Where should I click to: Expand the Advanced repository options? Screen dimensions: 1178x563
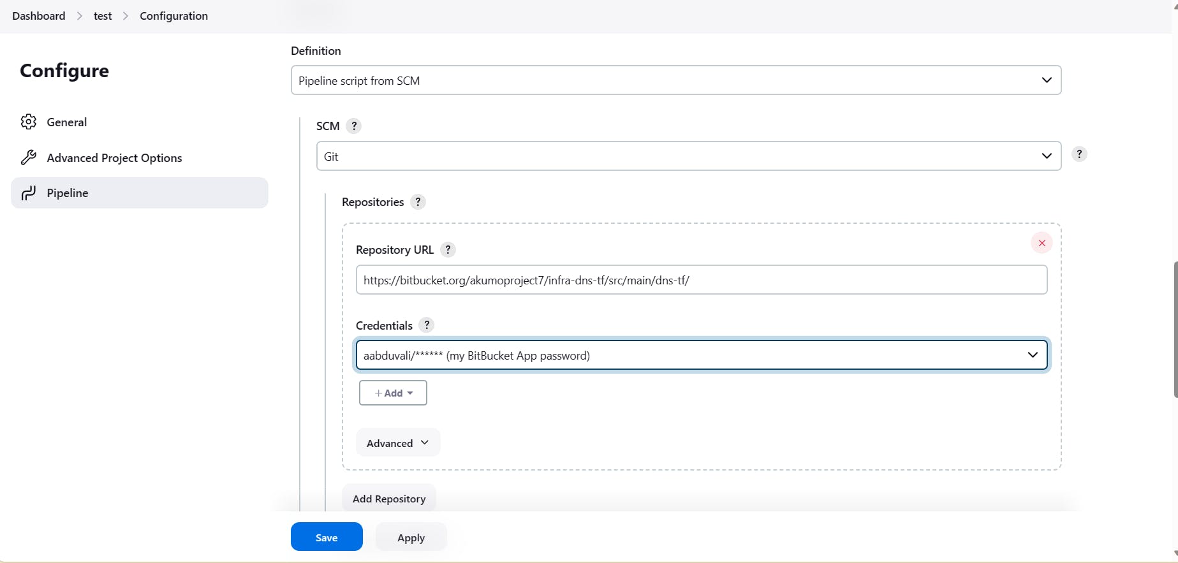pyautogui.click(x=398, y=442)
